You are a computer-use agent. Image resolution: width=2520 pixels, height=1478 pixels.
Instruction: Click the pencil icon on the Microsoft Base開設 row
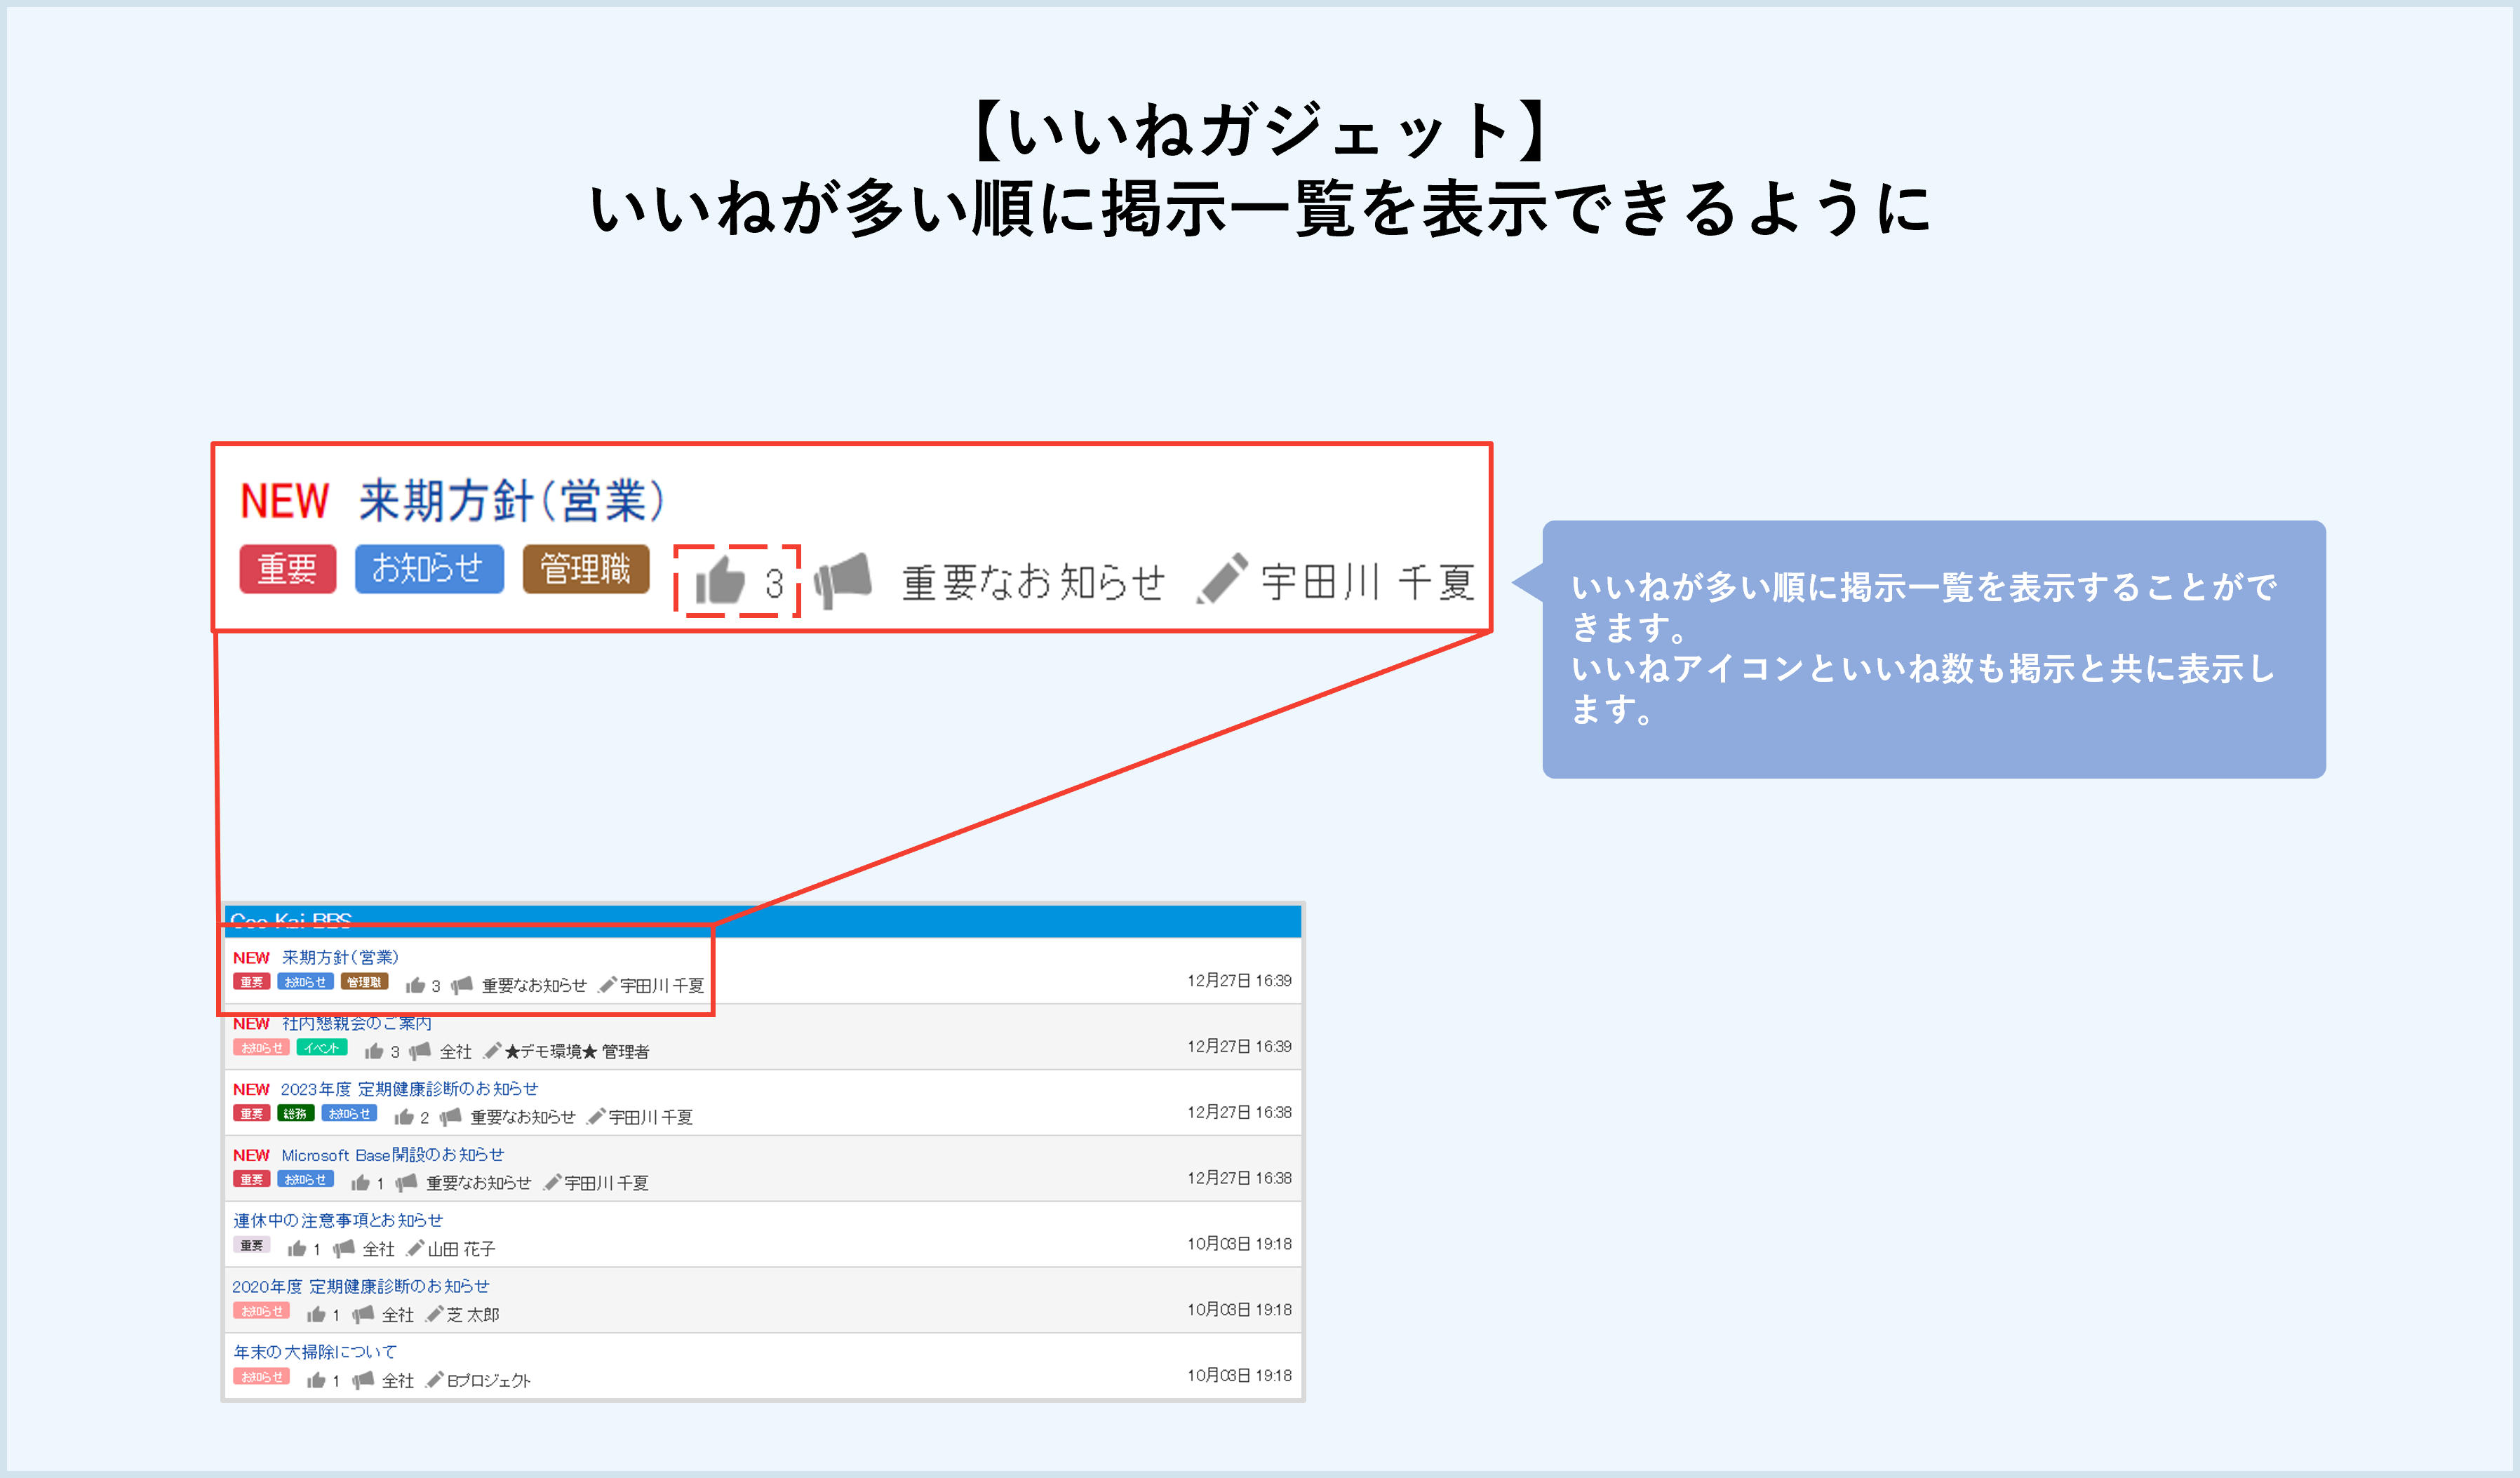click(552, 1183)
